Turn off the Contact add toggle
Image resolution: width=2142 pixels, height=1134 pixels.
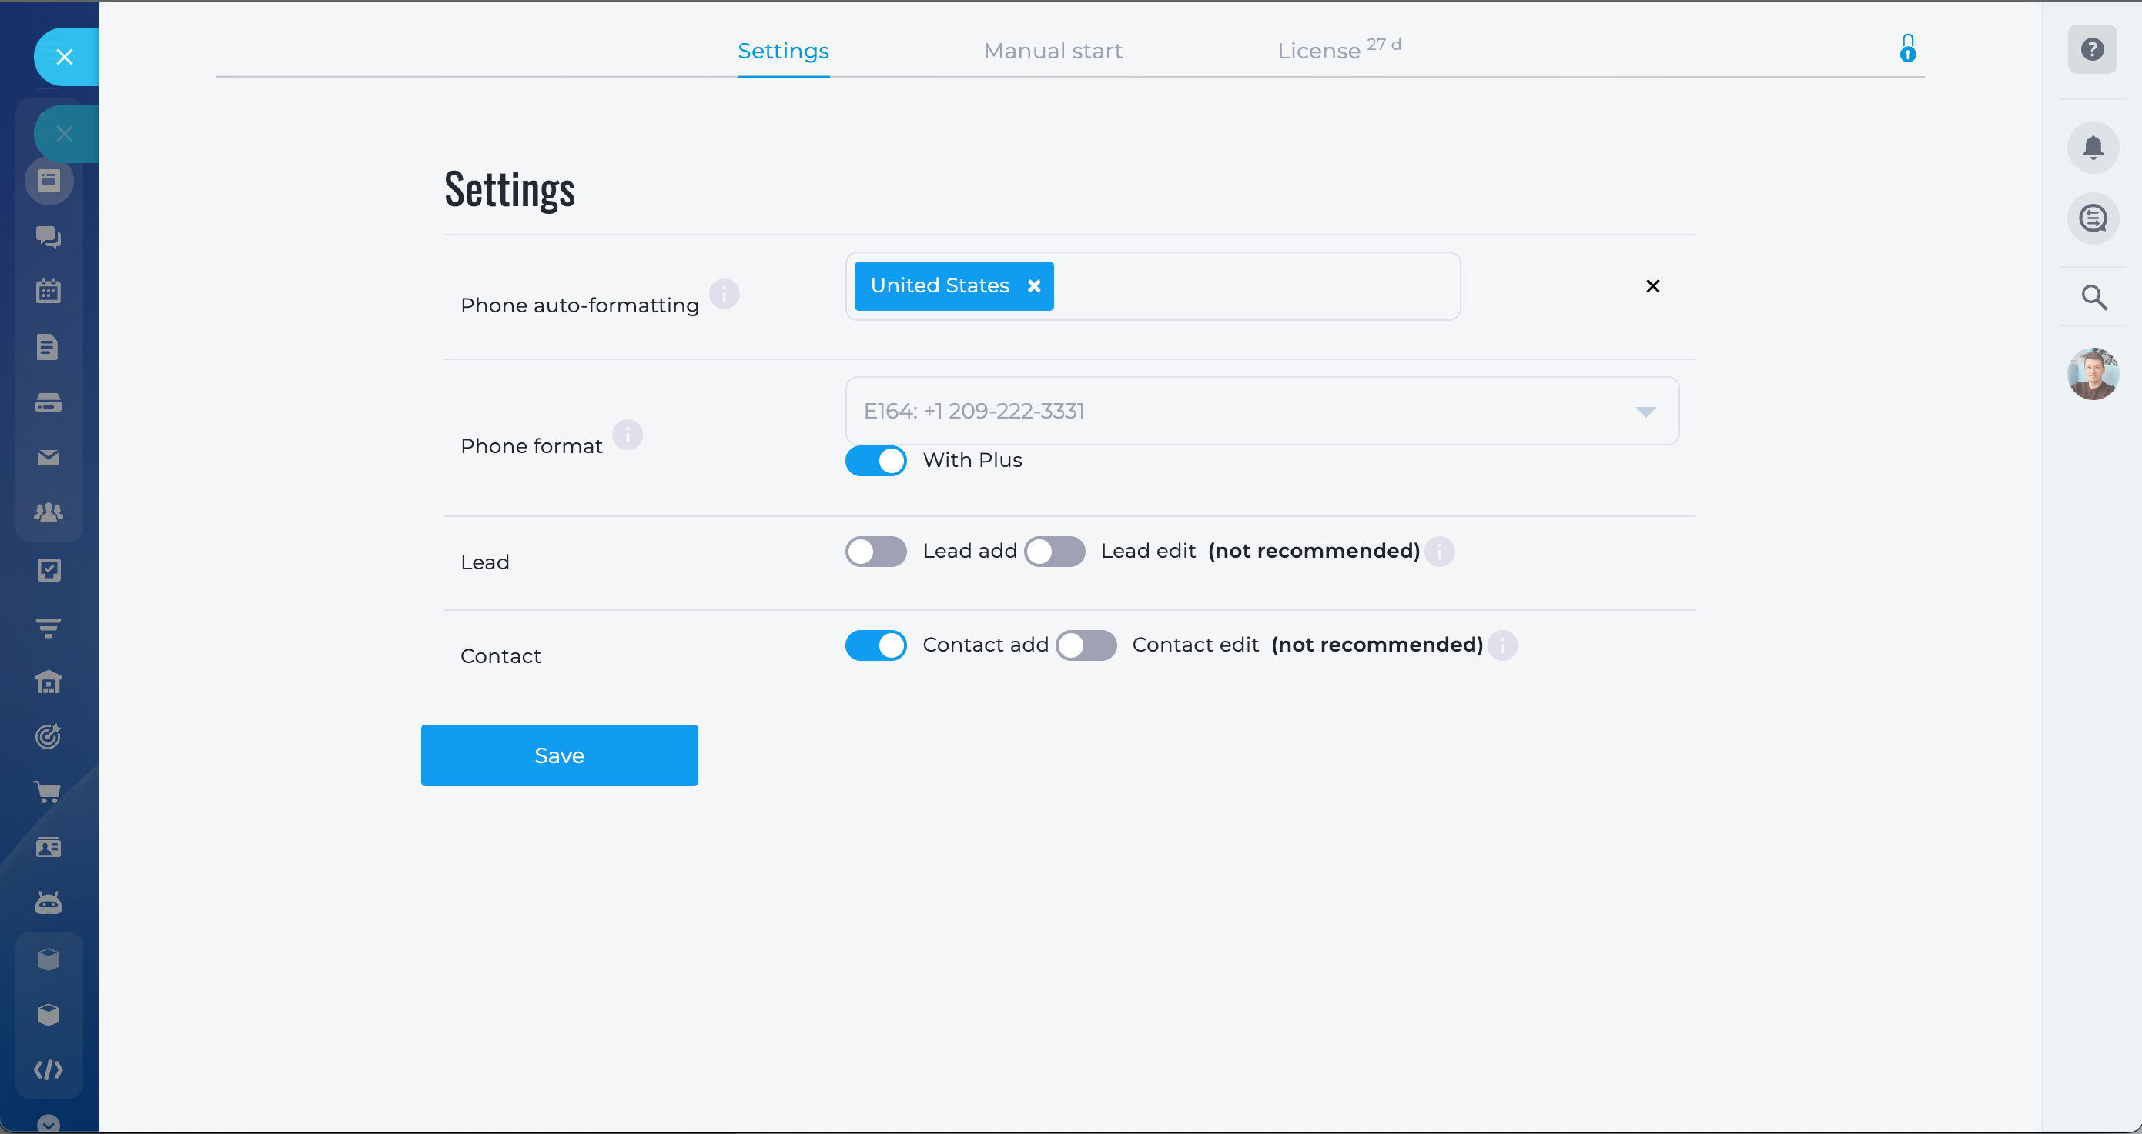click(x=875, y=645)
